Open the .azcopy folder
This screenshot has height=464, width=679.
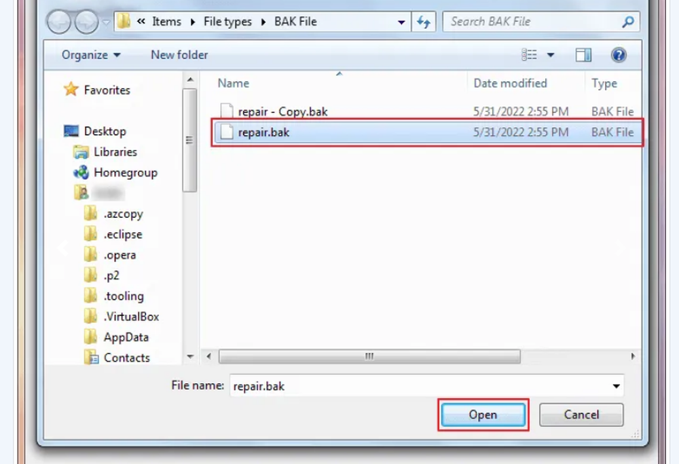point(123,214)
